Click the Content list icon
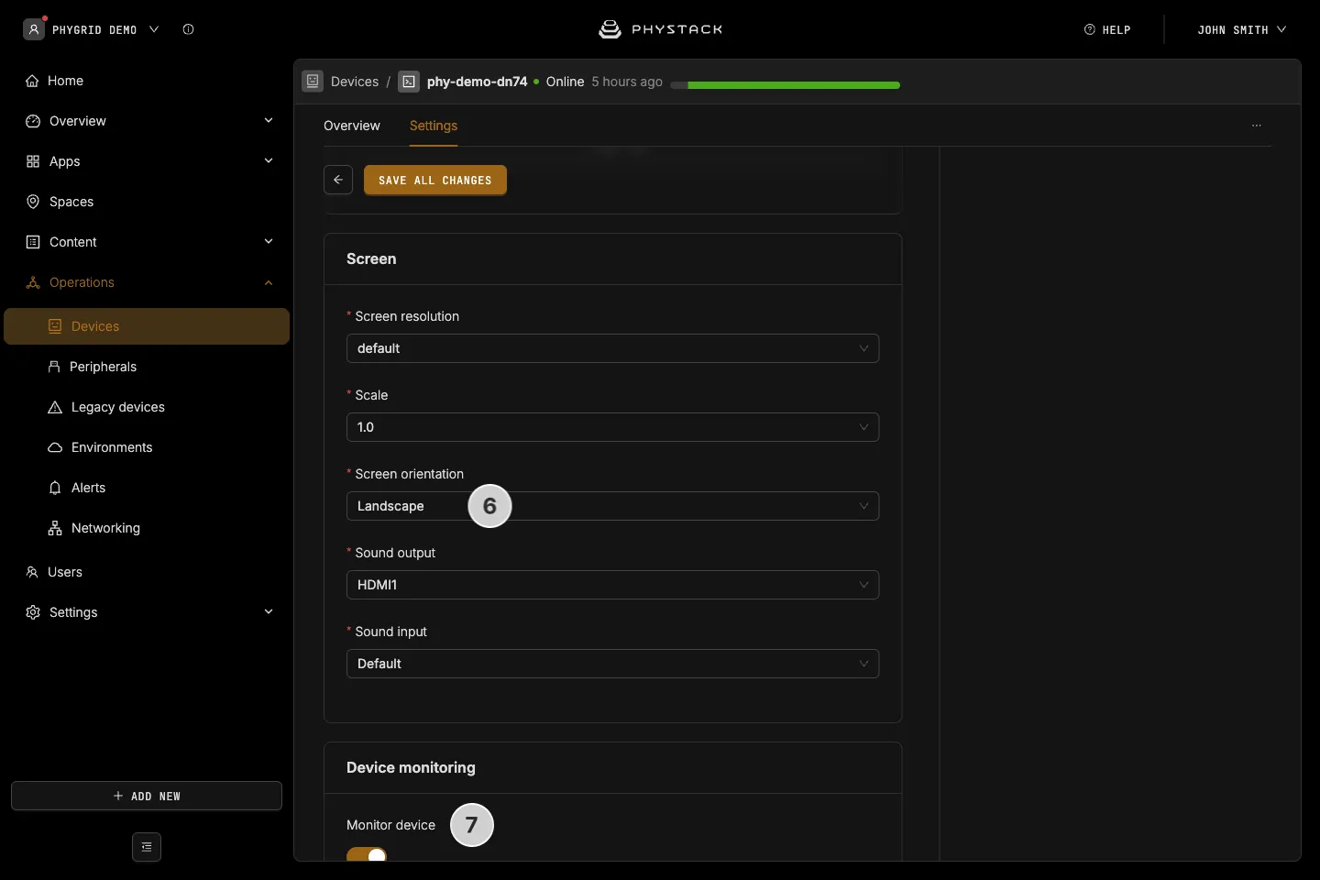The height and width of the screenshot is (880, 1320). [33, 242]
